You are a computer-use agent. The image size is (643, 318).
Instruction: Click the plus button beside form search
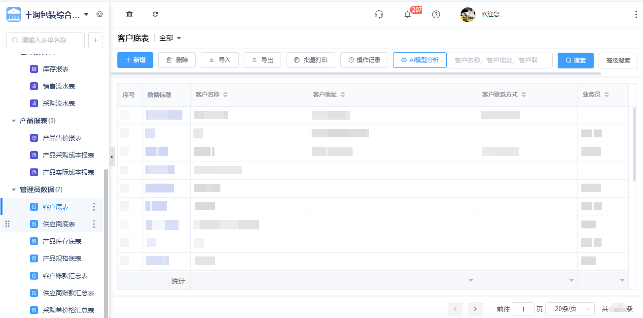96,40
